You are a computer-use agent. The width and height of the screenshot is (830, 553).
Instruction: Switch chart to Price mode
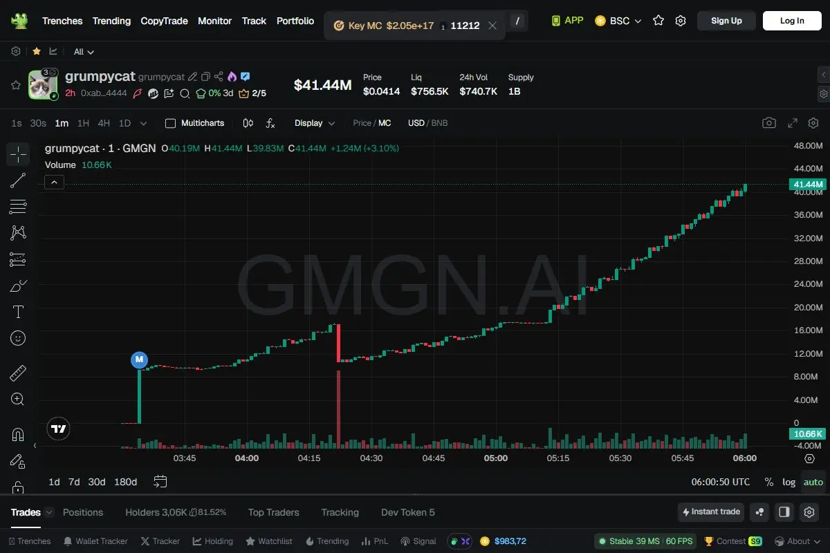(362, 123)
